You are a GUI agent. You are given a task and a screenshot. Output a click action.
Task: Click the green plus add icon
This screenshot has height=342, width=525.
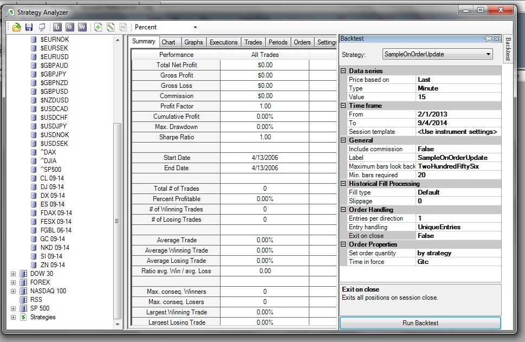tap(98, 27)
